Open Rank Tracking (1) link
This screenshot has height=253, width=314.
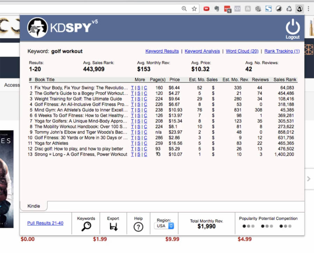(282, 51)
